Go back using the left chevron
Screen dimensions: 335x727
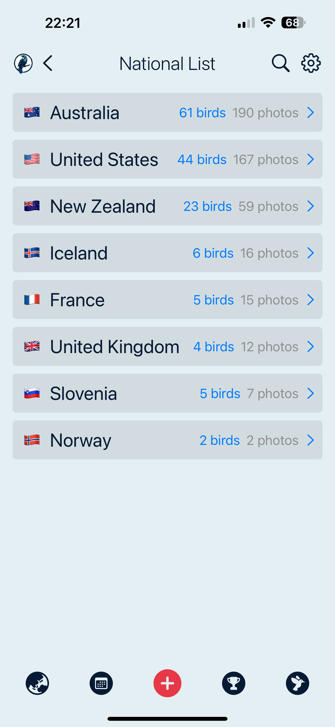click(48, 63)
